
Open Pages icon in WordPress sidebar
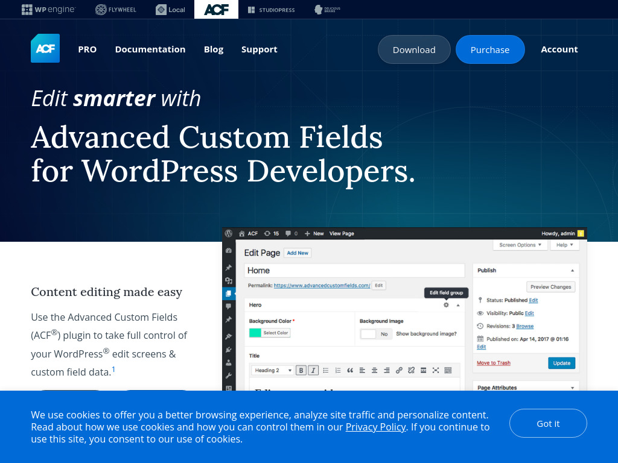tap(229, 294)
